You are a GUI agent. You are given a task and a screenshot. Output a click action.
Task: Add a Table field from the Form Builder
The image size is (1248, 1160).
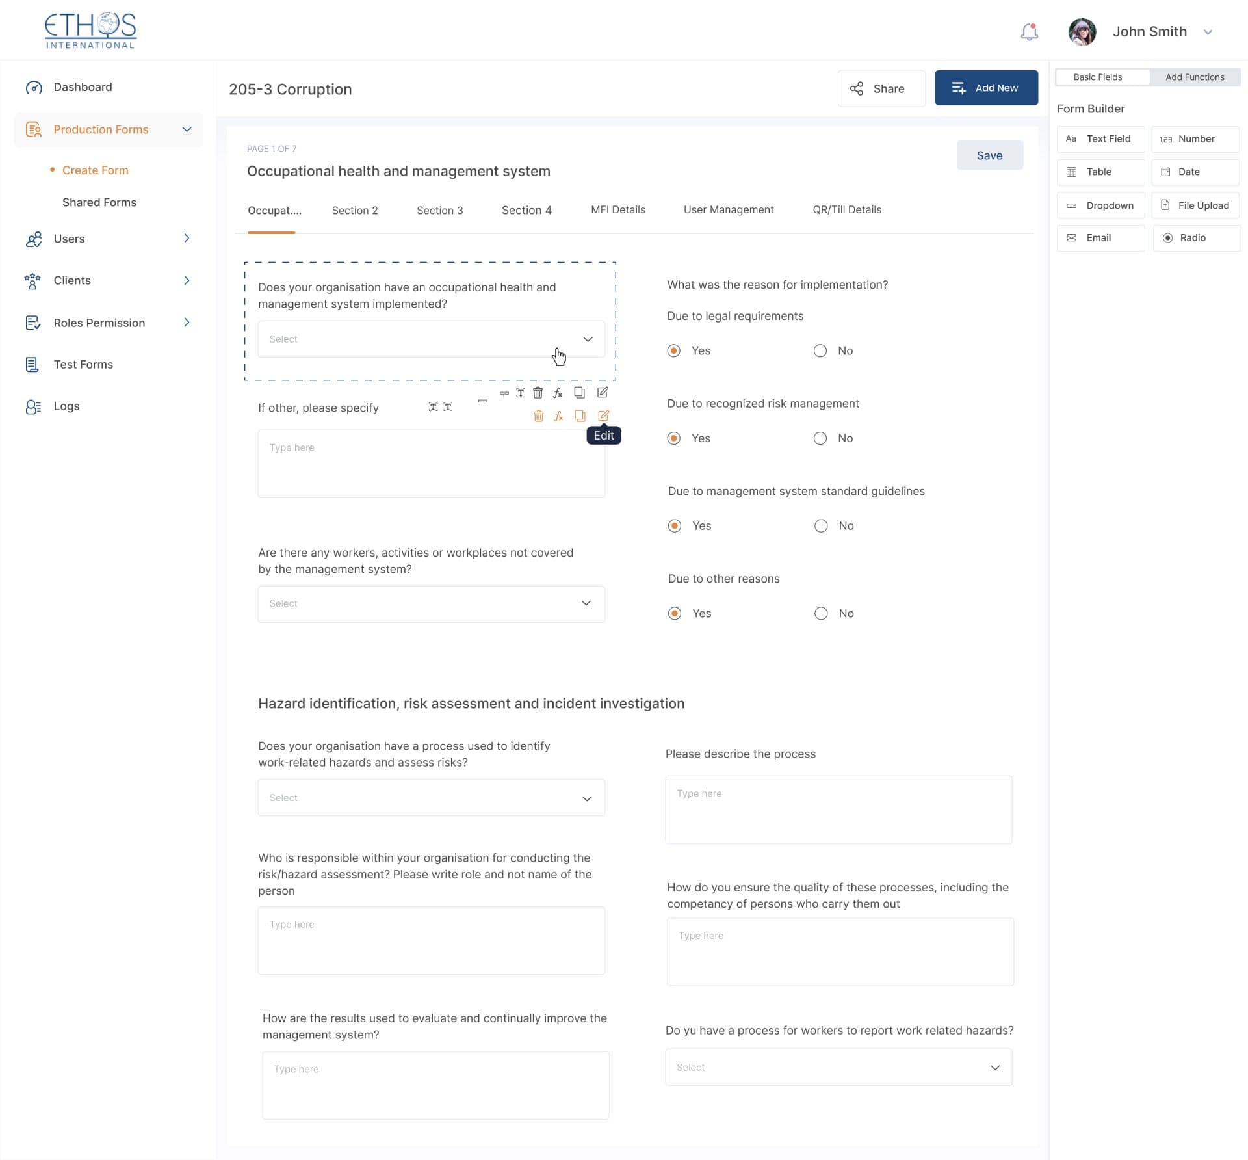[1100, 172]
